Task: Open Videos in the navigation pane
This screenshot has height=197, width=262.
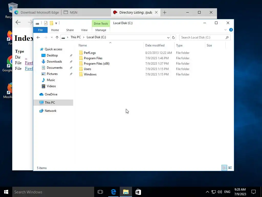Action: tap(51, 86)
